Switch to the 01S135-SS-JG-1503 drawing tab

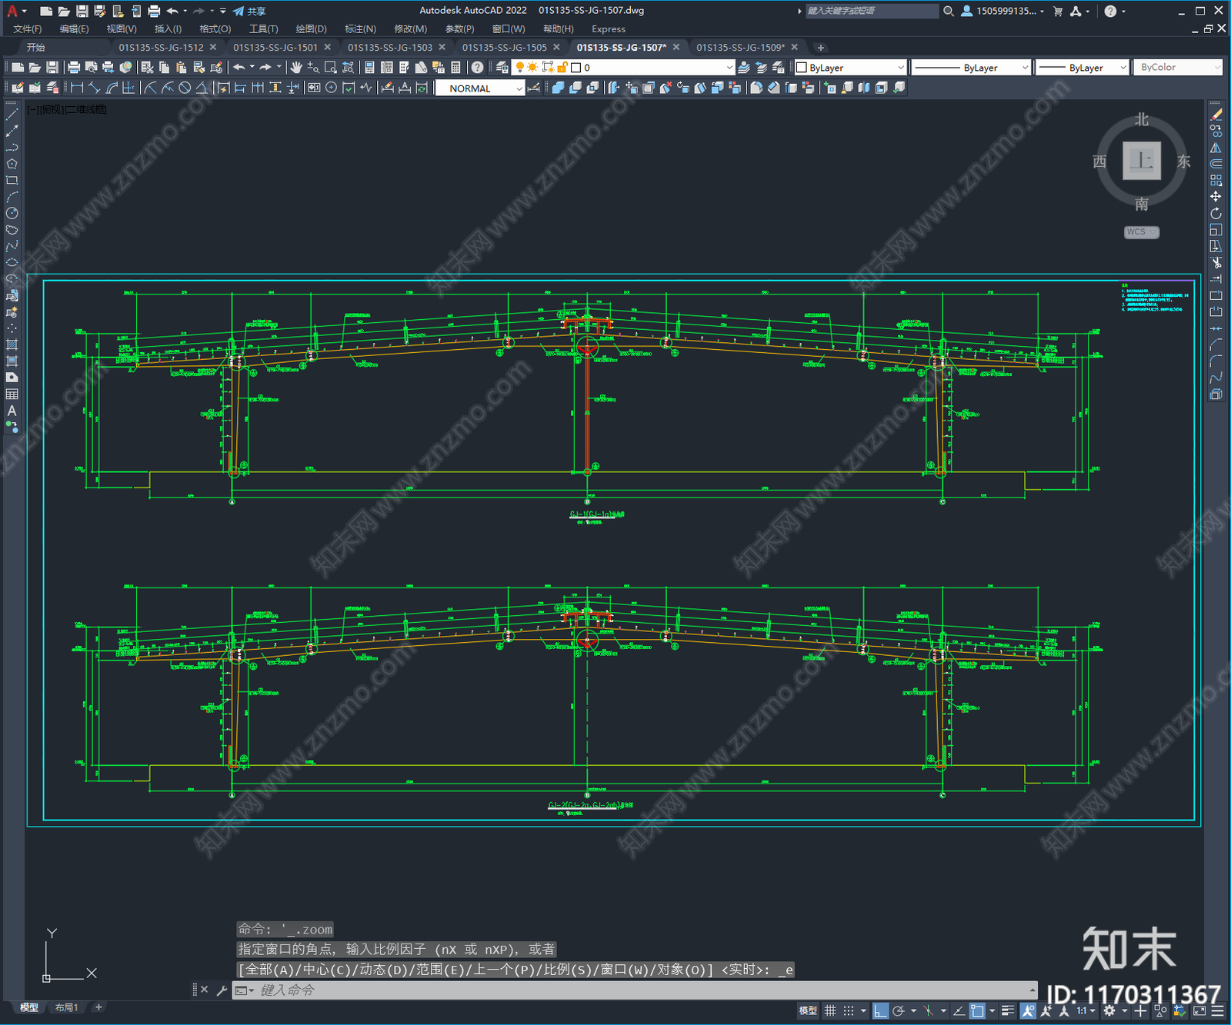[389, 47]
